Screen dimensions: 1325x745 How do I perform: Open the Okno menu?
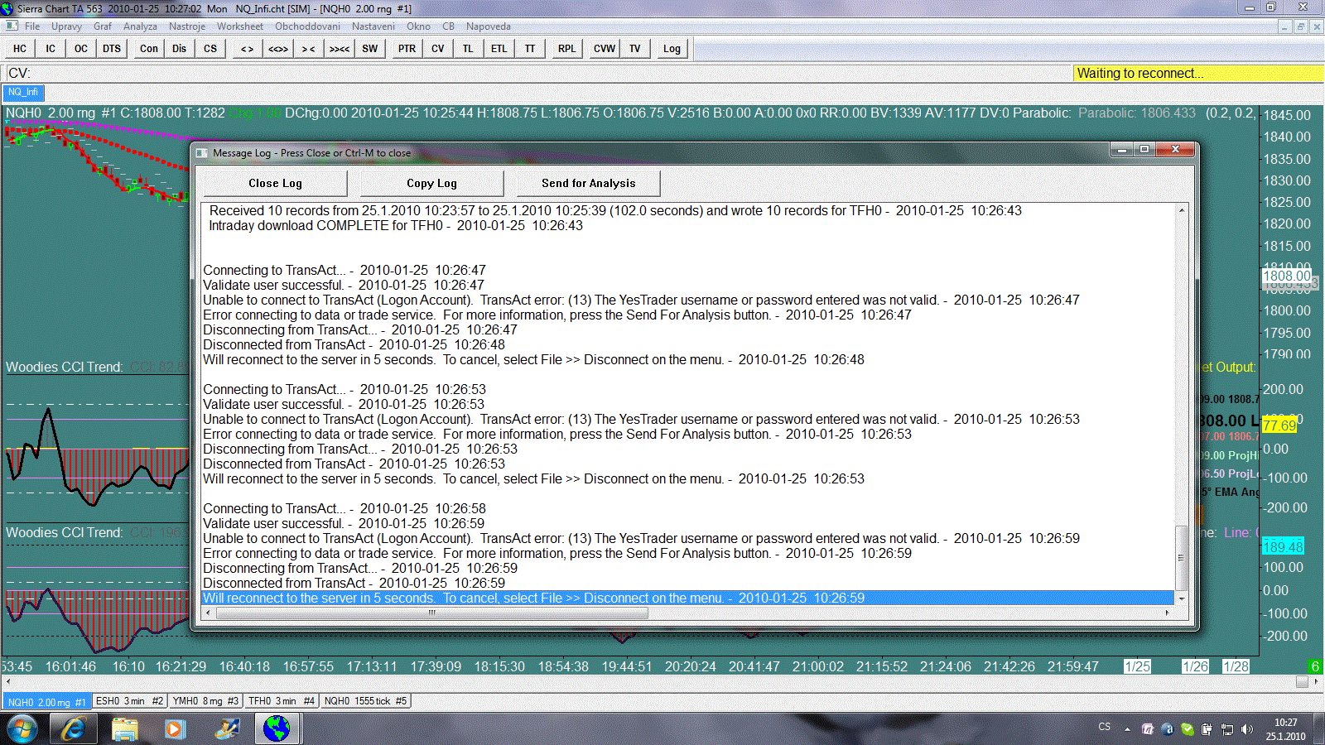pos(418,26)
